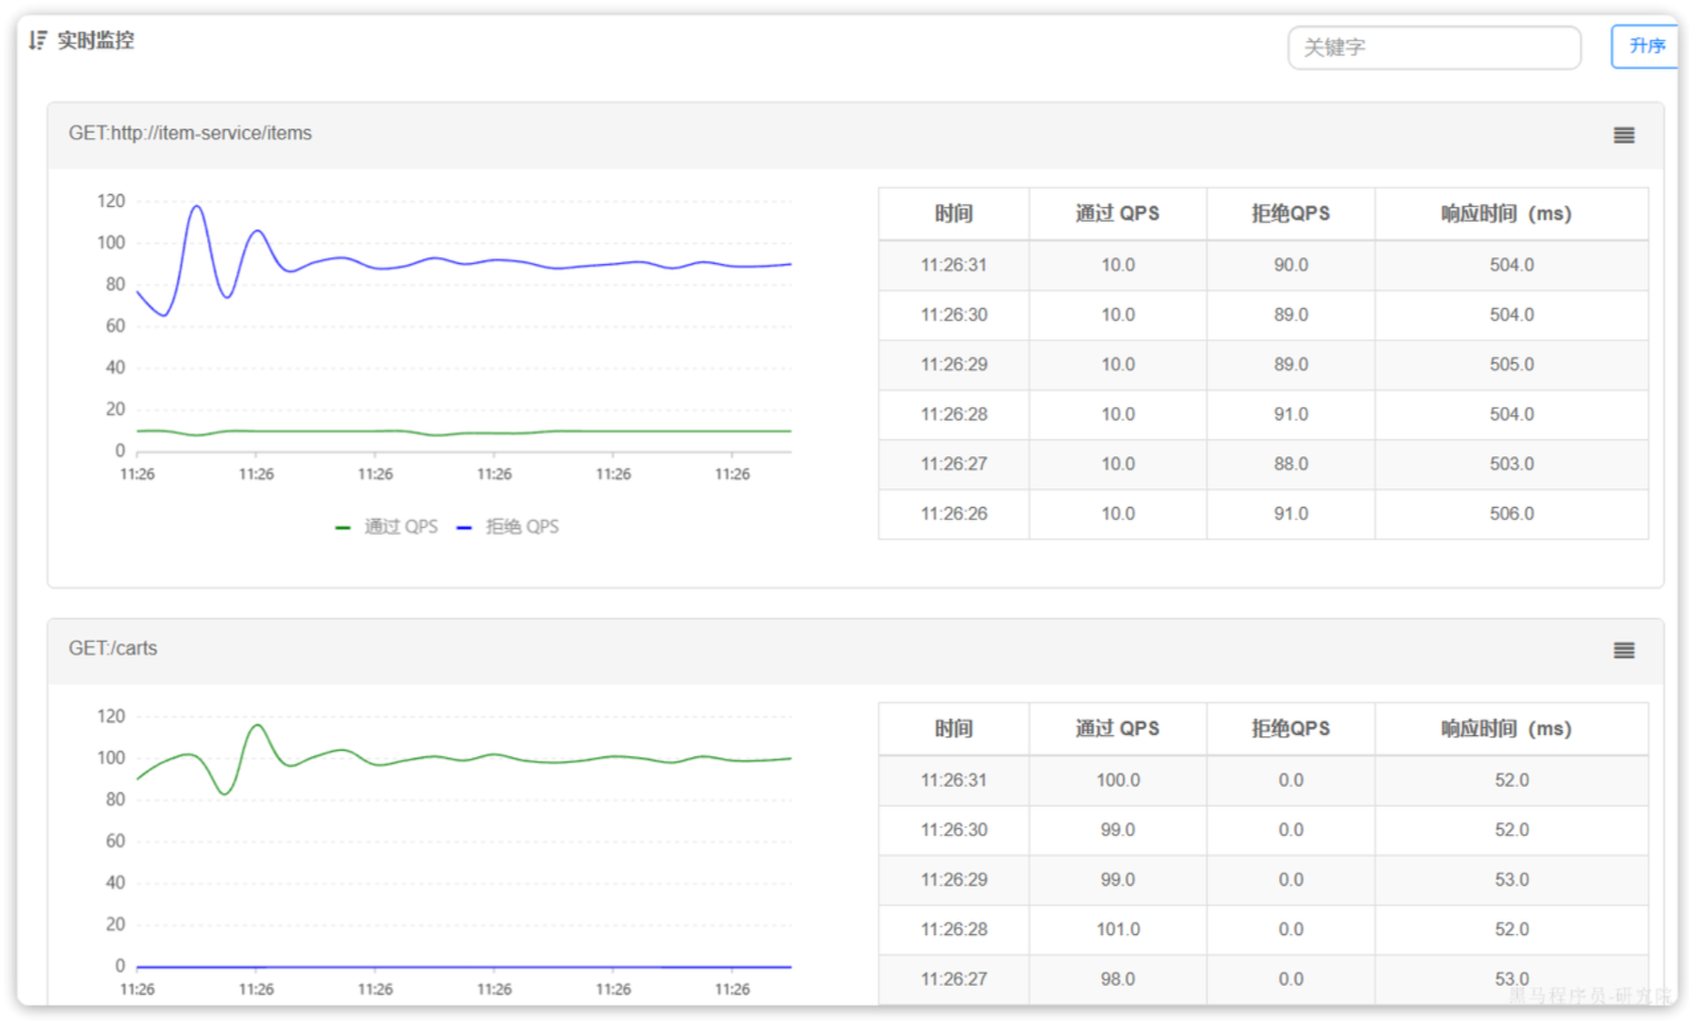Click 响应时间 (ms) header in carts table
Image resolution: width=1689 pixels, height=1021 pixels.
(x=1506, y=728)
